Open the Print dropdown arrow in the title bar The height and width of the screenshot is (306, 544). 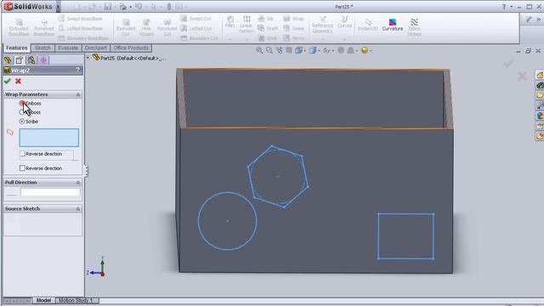click(x=131, y=7)
